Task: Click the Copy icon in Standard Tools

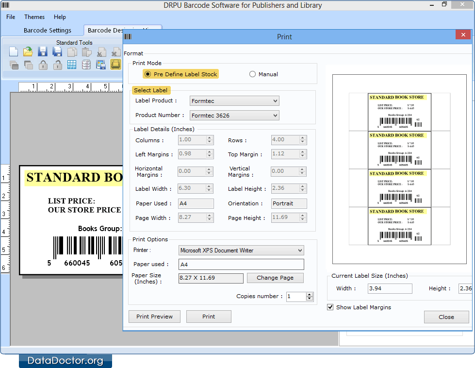Action: 72,52
